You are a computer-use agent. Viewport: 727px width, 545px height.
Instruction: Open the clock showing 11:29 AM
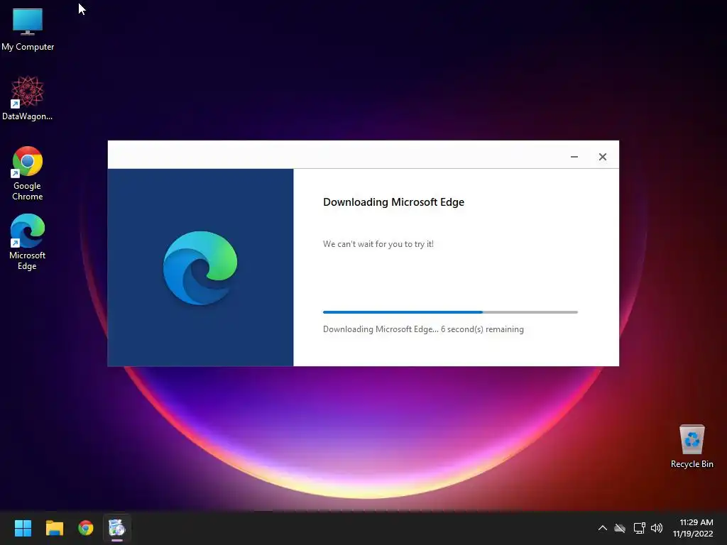point(693,528)
